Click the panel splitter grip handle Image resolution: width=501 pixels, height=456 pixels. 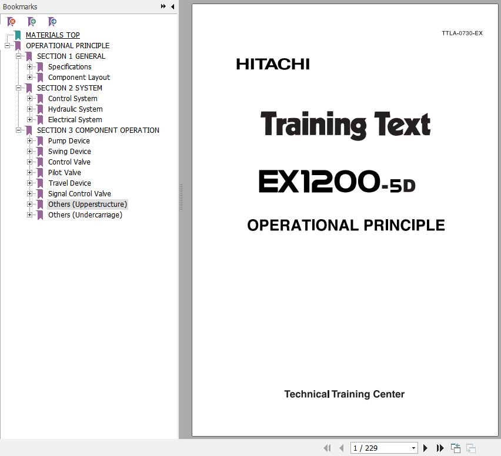(181, 197)
